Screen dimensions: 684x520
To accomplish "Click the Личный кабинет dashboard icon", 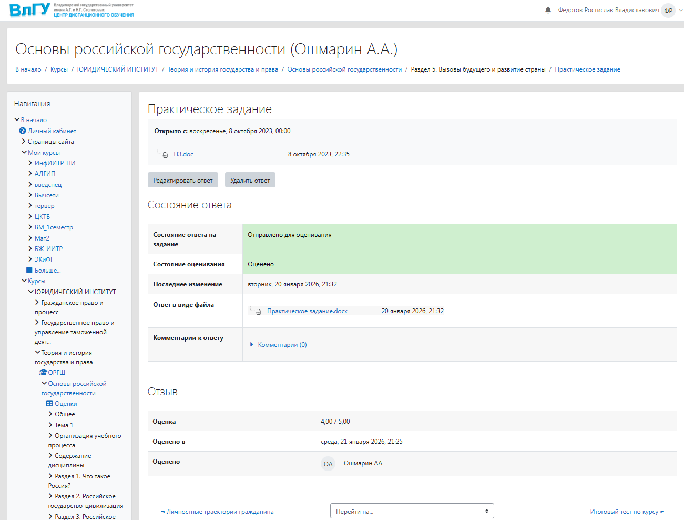I will [x=23, y=131].
